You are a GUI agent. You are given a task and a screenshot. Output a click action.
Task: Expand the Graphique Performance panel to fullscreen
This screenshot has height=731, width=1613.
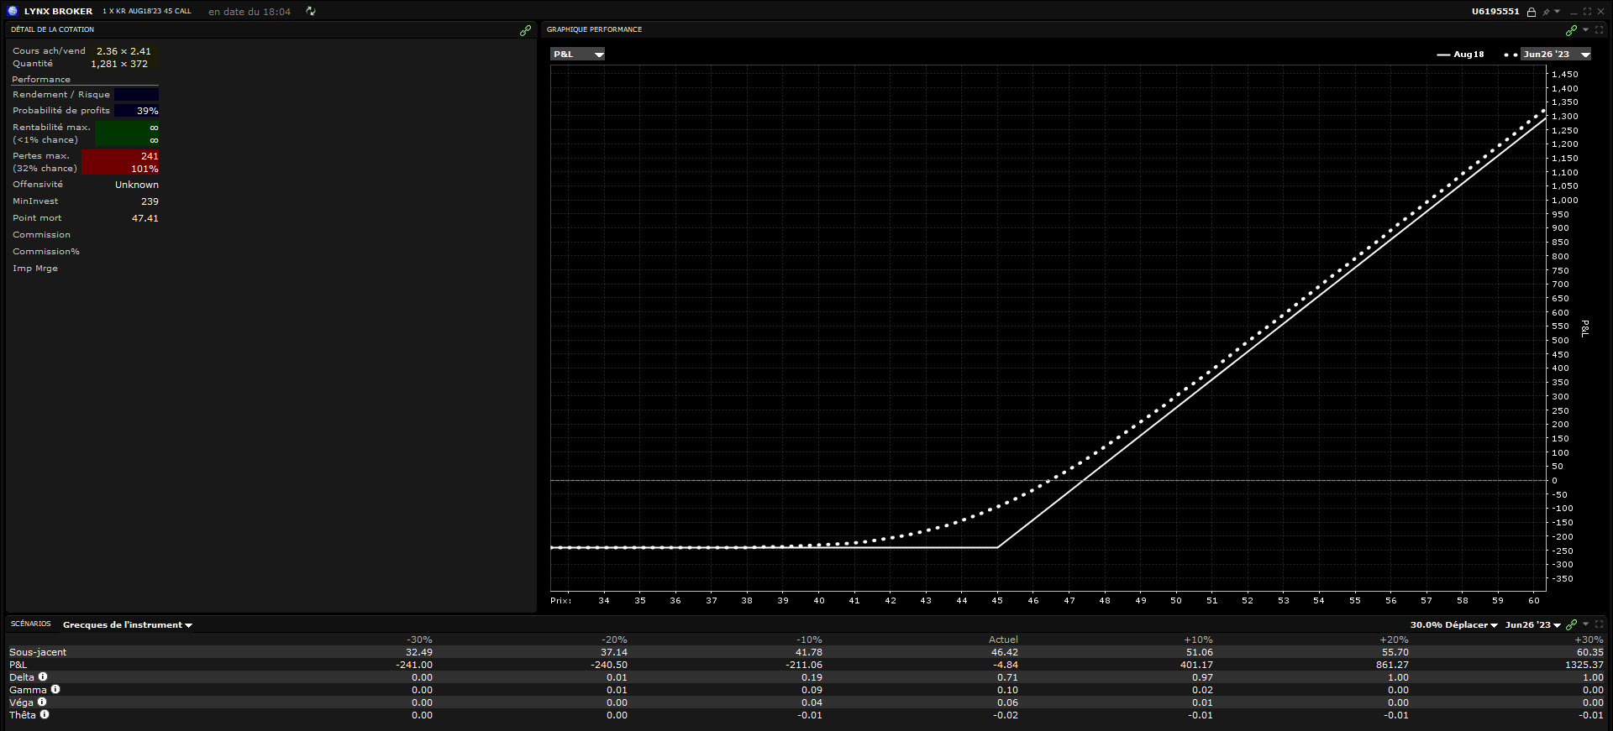1600,29
